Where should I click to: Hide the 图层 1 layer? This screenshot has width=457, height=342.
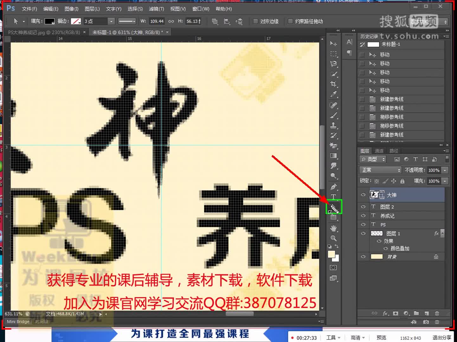coord(363,233)
